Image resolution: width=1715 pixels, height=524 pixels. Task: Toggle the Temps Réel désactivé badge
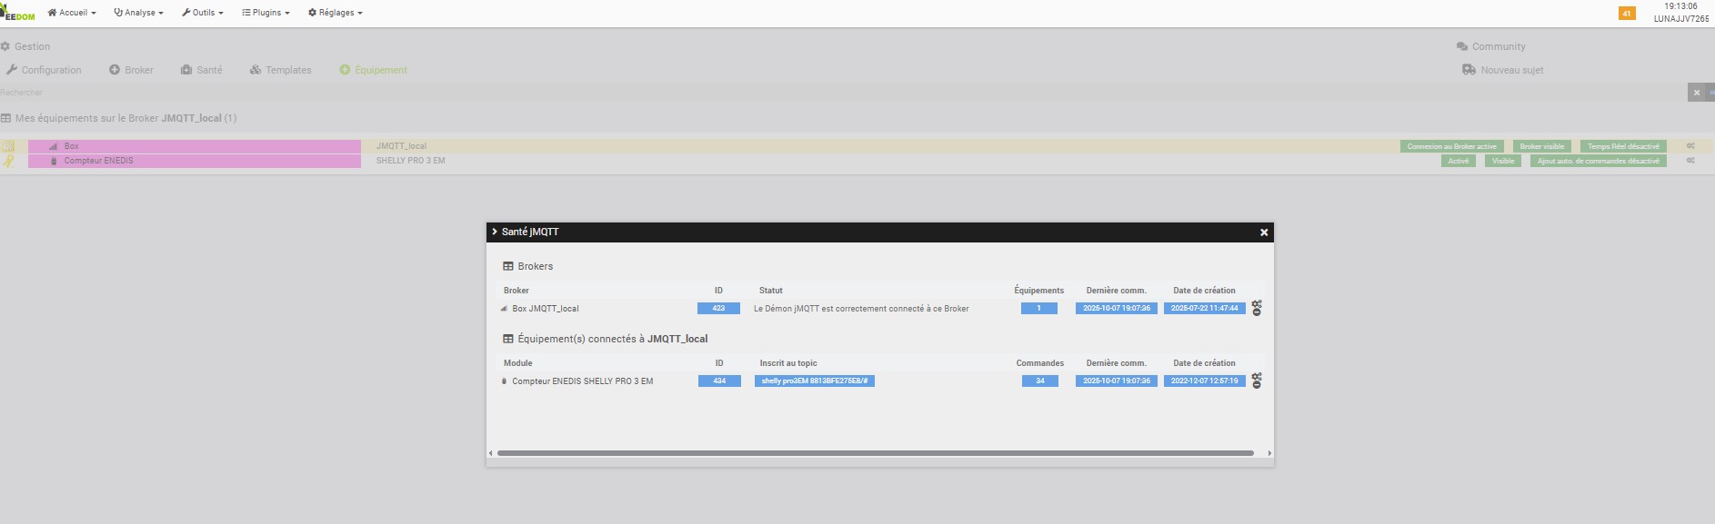(x=1623, y=146)
